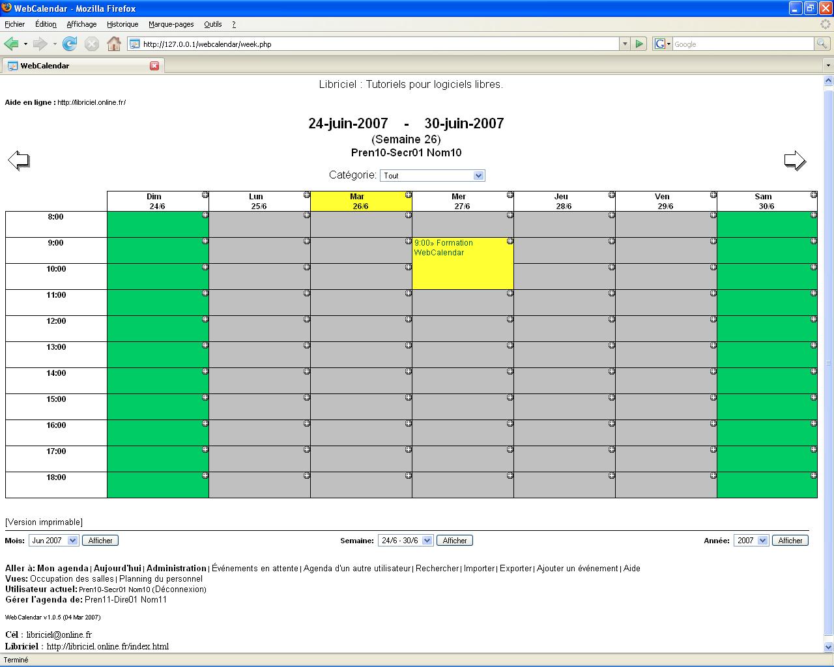Open the Mois dropdown showing Jun 2007

(x=54, y=541)
